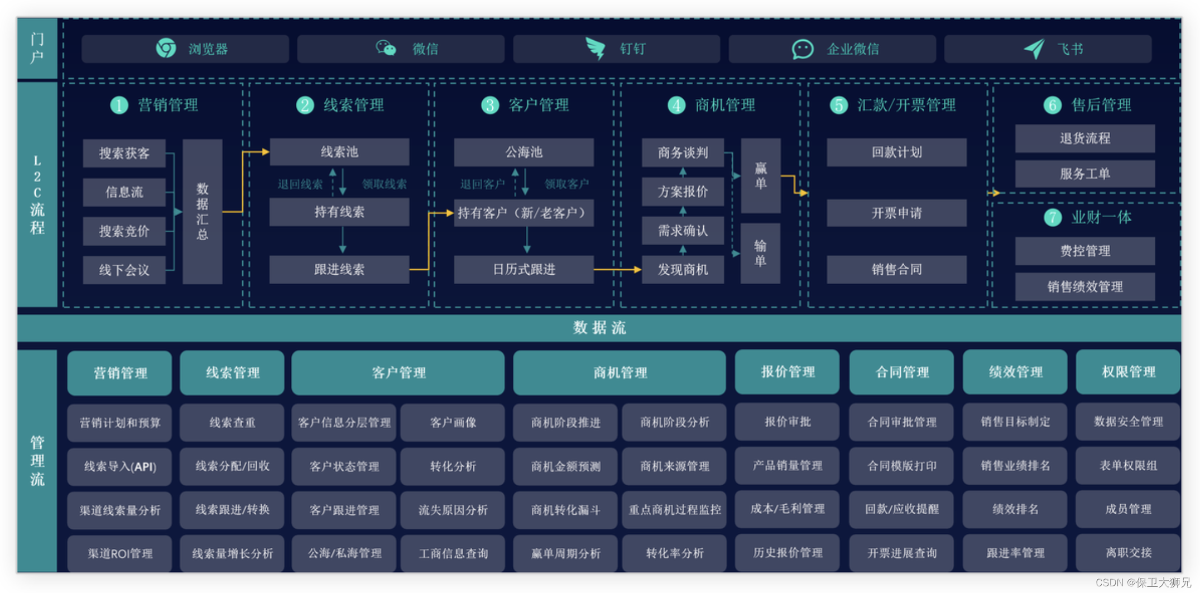Click the 回款计划 box
This screenshot has width=1200, height=593.
pos(896,152)
